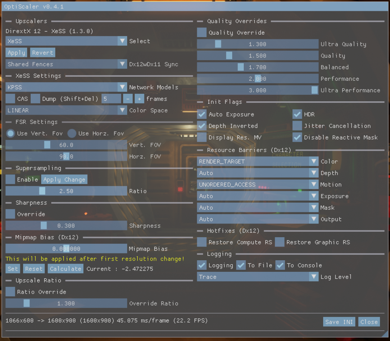Viewport: 390px width, 341px height.
Task: Toggle the Restore Compute RS checkbox
Action: 202,242
